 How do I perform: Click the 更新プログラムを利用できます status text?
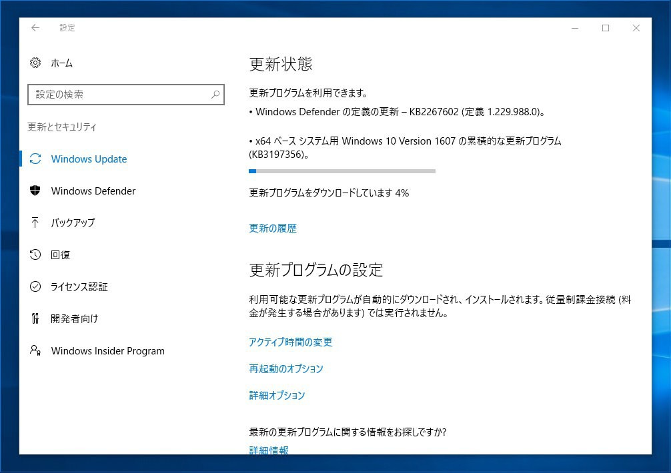click(308, 93)
